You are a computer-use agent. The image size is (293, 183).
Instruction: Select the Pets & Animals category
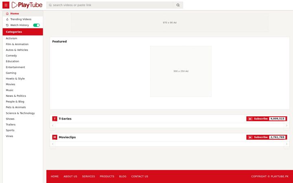[x=16, y=107]
